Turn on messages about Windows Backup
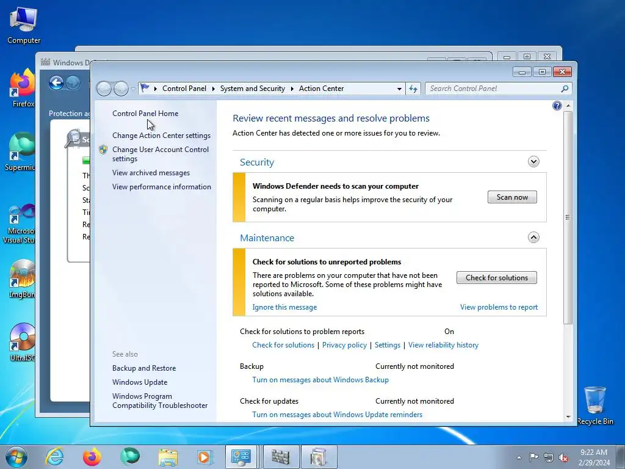Screen dimensions: 625x469 click(320, 380)
